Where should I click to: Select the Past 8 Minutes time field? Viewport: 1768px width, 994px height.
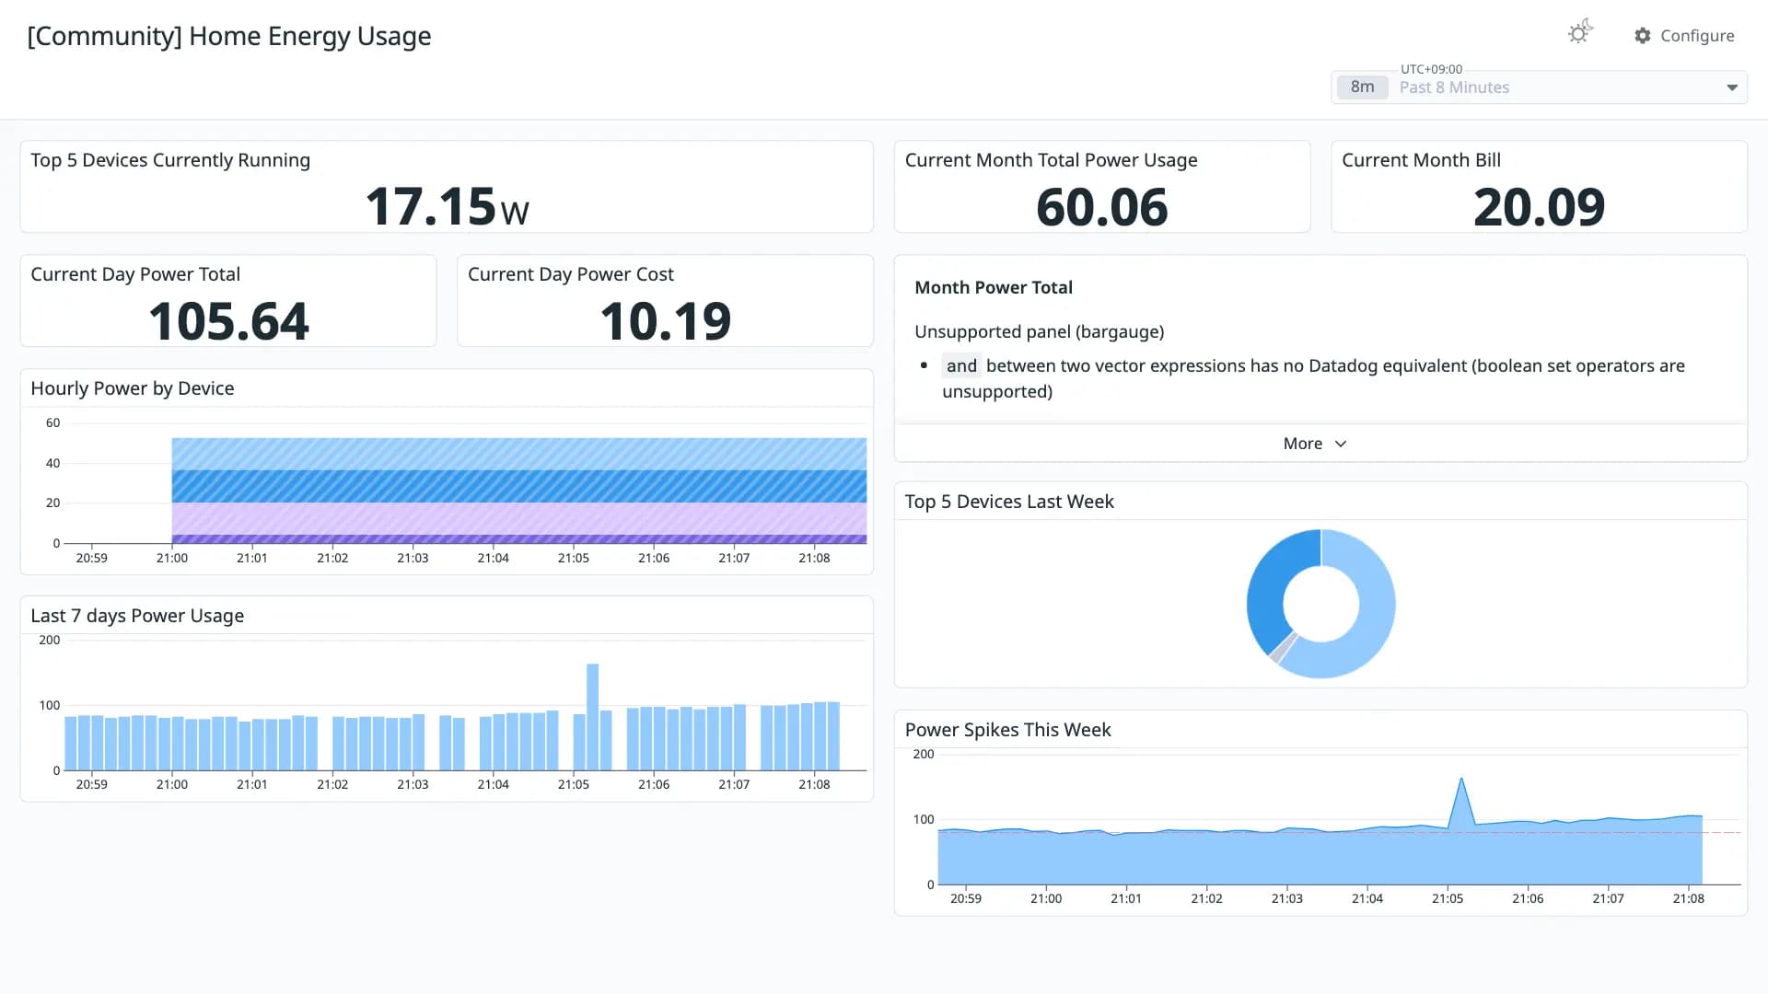click(1539, 87)
